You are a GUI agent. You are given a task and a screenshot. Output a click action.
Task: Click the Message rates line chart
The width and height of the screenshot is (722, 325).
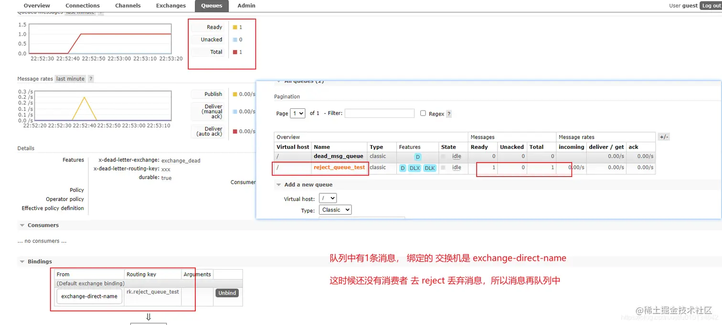pyautogui.click(x=103, y=105)
